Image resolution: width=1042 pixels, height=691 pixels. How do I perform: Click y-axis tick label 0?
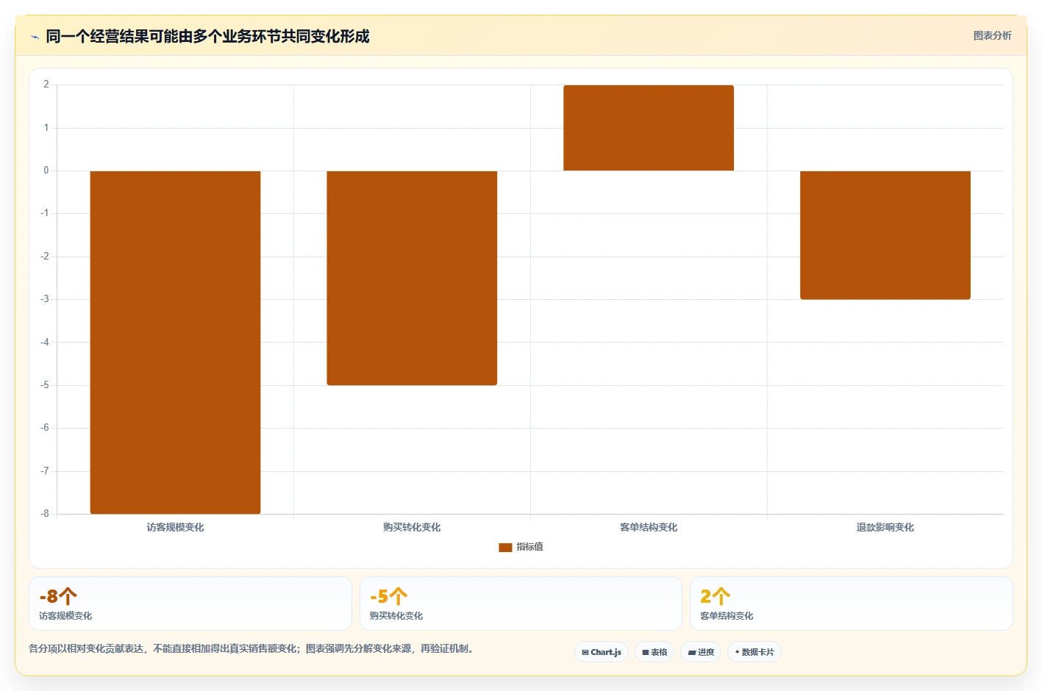46,171
